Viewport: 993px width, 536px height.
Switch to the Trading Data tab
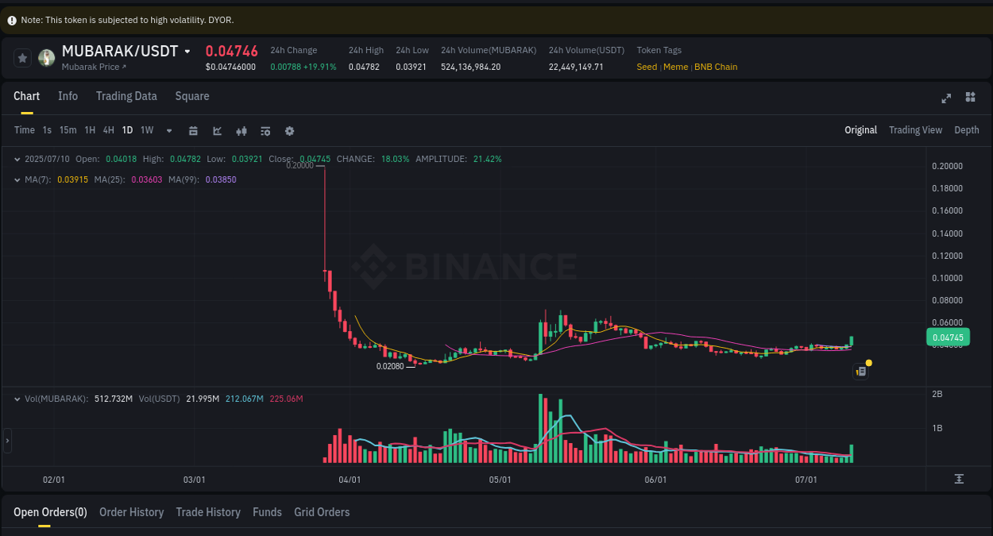coord(126,96)
